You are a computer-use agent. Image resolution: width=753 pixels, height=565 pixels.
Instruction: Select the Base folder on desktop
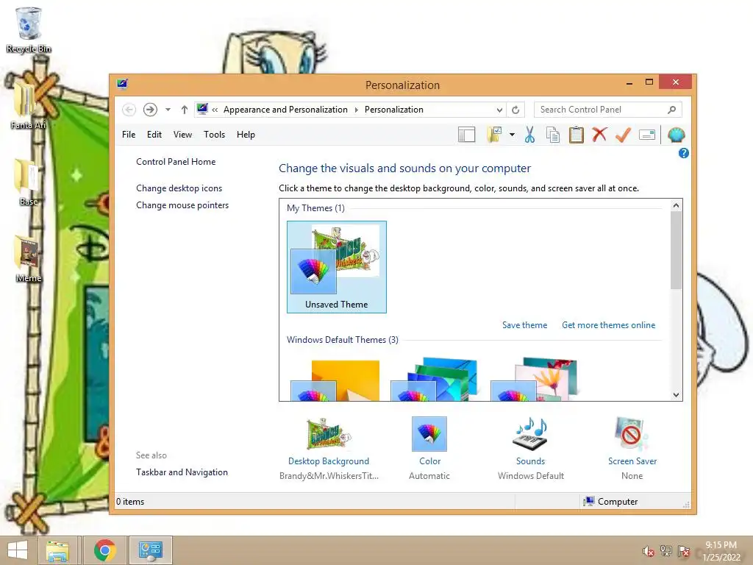coord(29,182)
